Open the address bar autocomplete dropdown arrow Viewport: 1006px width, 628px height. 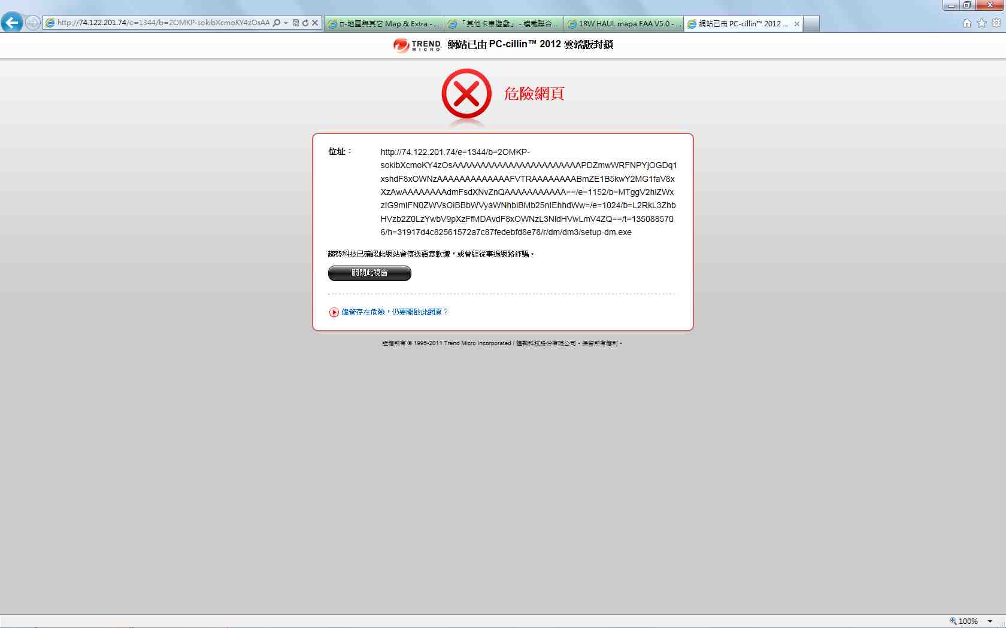286,23
